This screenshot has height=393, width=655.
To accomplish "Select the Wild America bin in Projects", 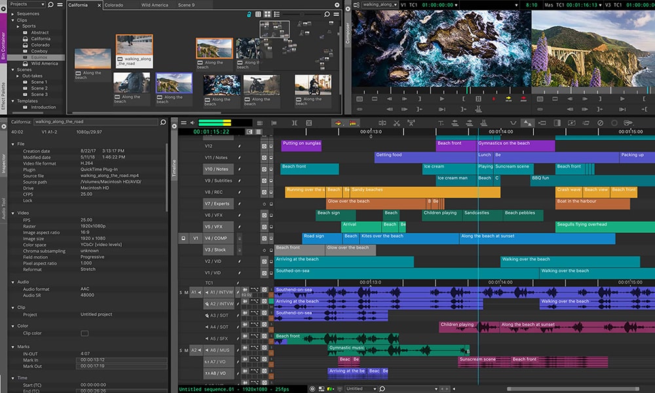I will point(45,64).
